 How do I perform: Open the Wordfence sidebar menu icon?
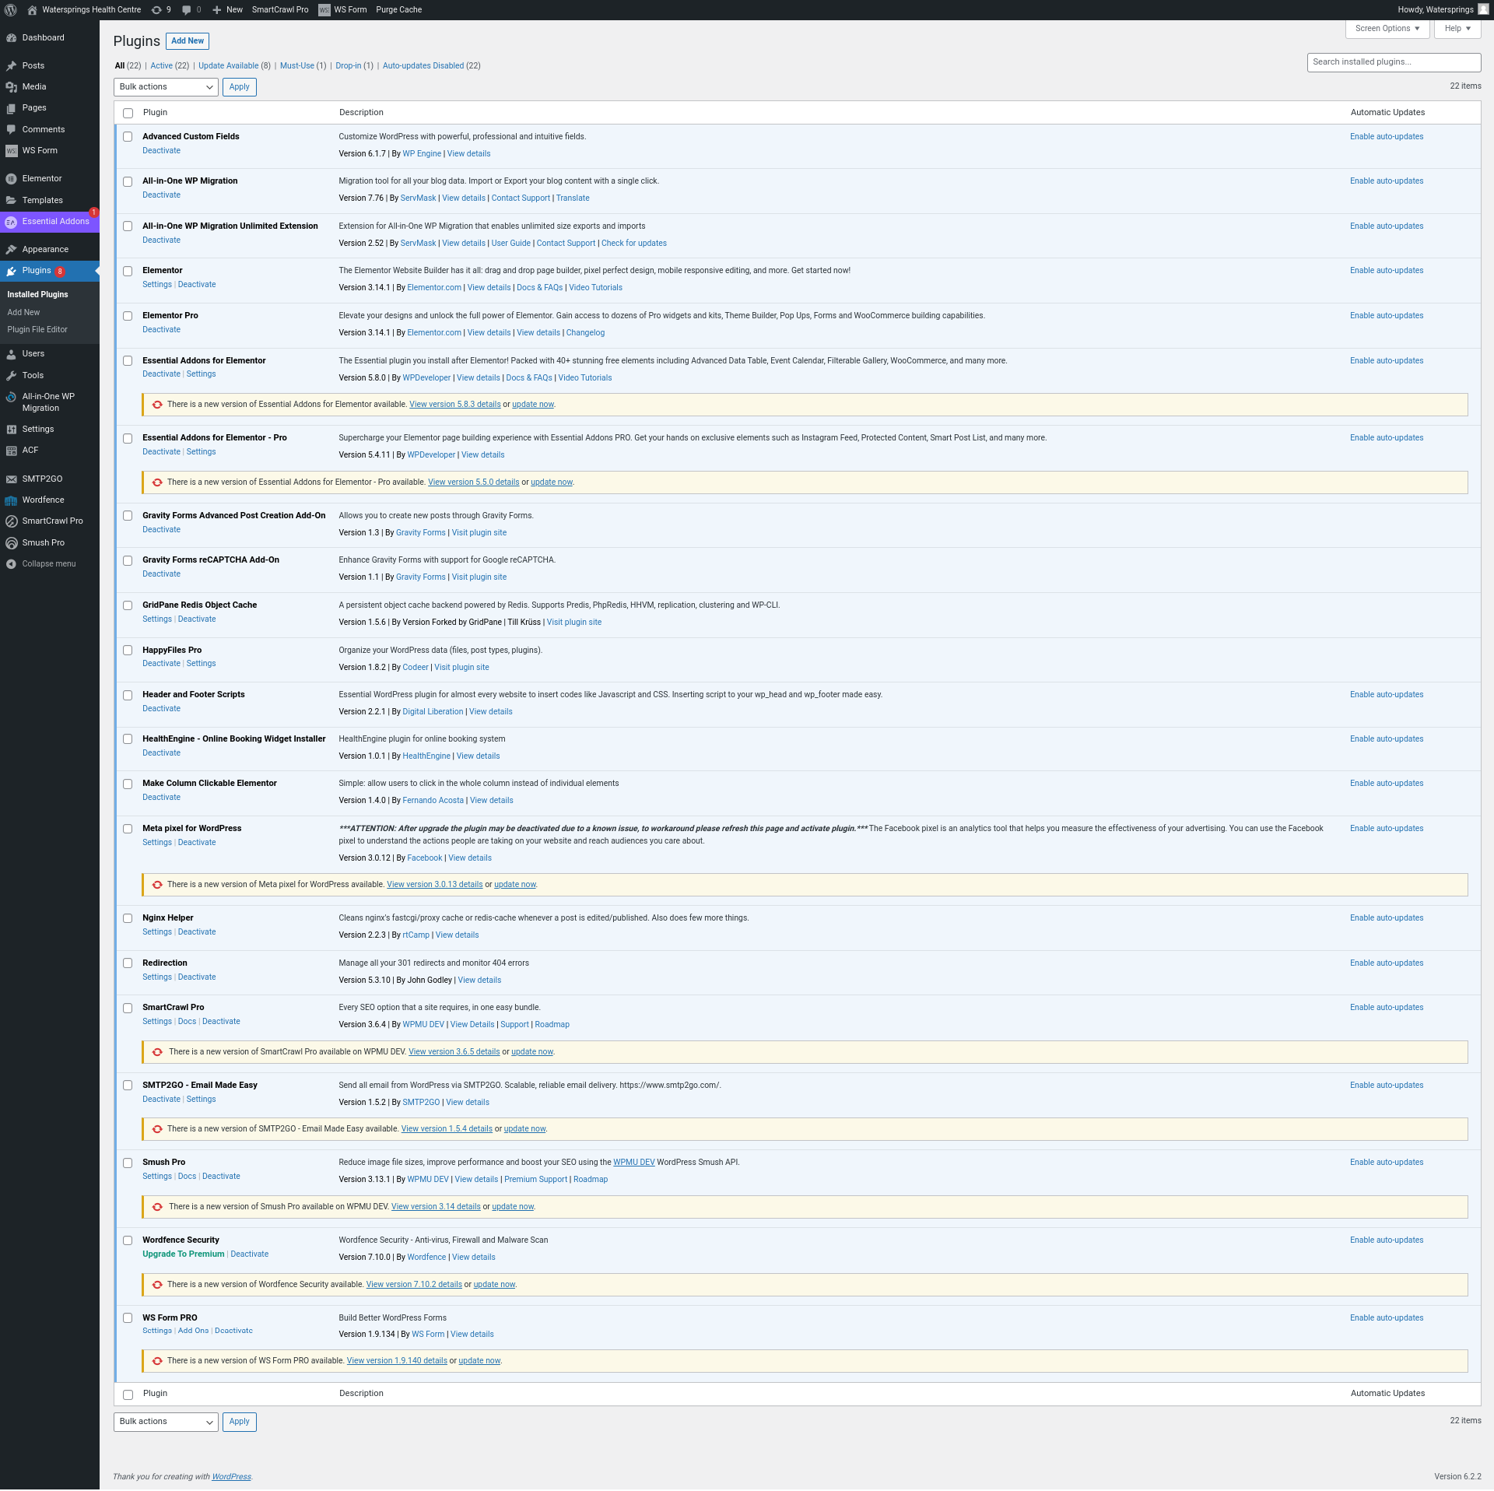click(x=11, y=500)
